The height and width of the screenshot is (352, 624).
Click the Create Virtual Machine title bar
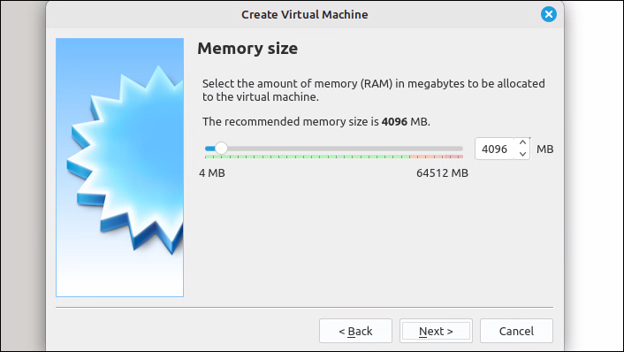point(304,15)
